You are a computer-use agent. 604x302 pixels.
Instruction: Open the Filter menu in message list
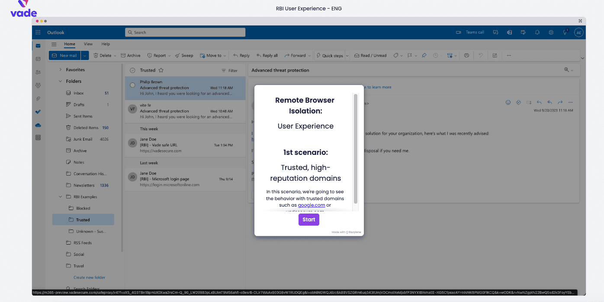230,70
